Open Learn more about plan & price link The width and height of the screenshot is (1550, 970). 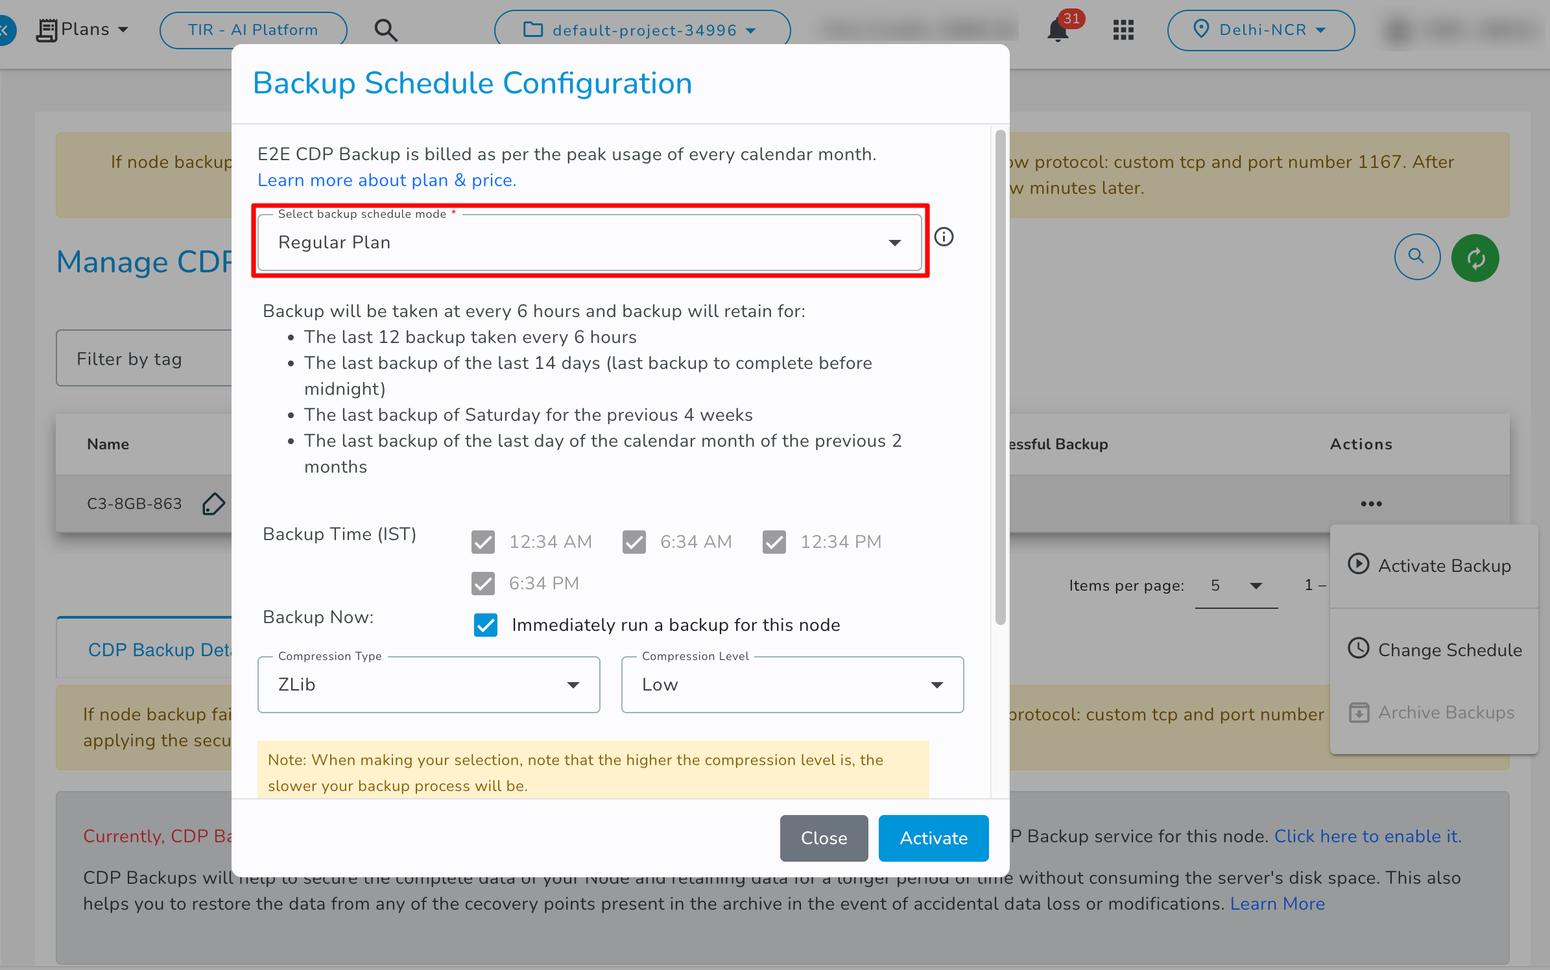click(387, 180)
